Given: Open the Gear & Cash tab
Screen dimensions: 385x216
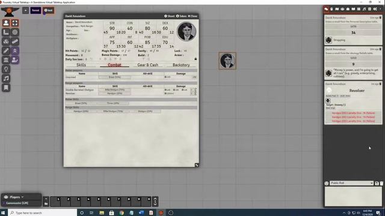Looking at the screenshot, I should click(148, 65).
